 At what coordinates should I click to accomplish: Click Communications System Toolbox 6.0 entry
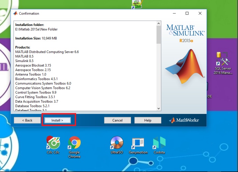(x=43, y=83)
